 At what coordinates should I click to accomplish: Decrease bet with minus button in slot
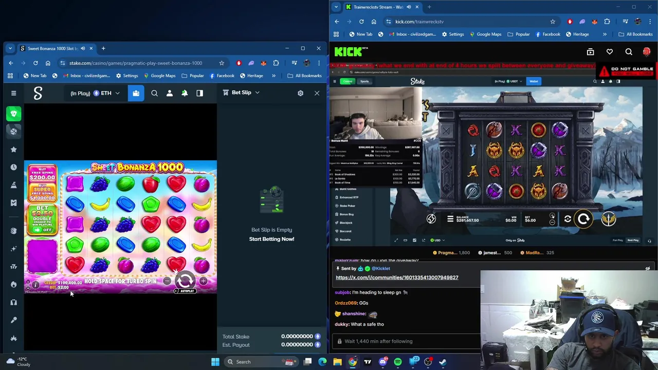[x=167, y=281]
